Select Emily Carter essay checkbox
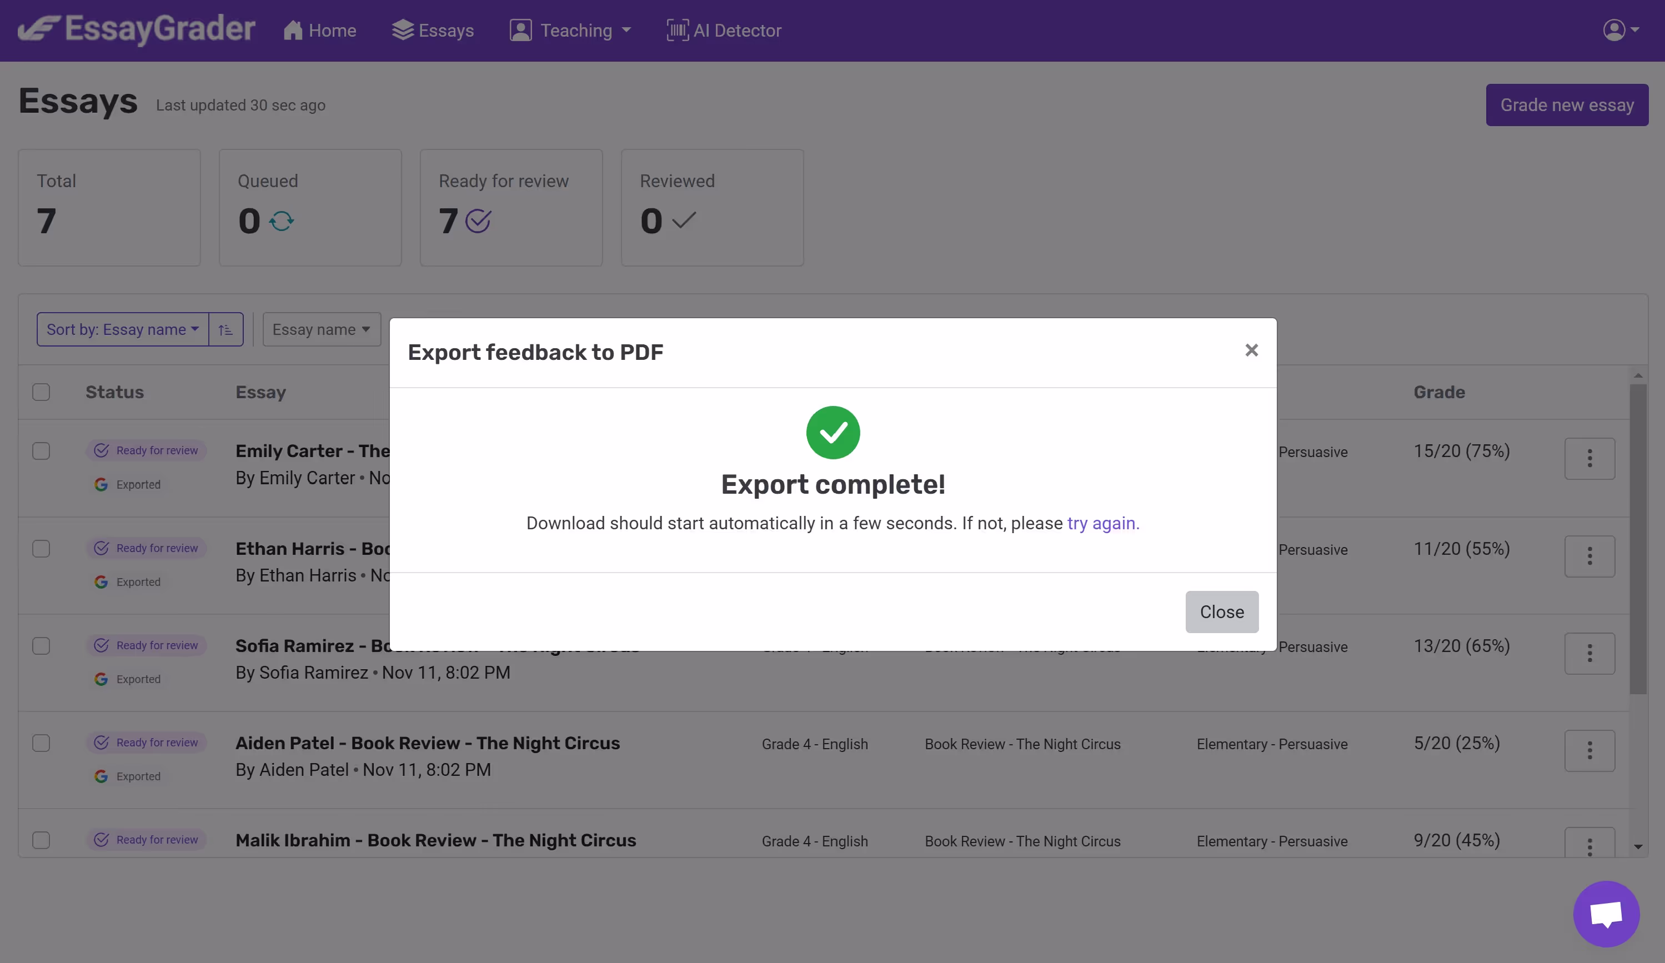The width and height of the screenshot is (1665, 963). [41, 450]
